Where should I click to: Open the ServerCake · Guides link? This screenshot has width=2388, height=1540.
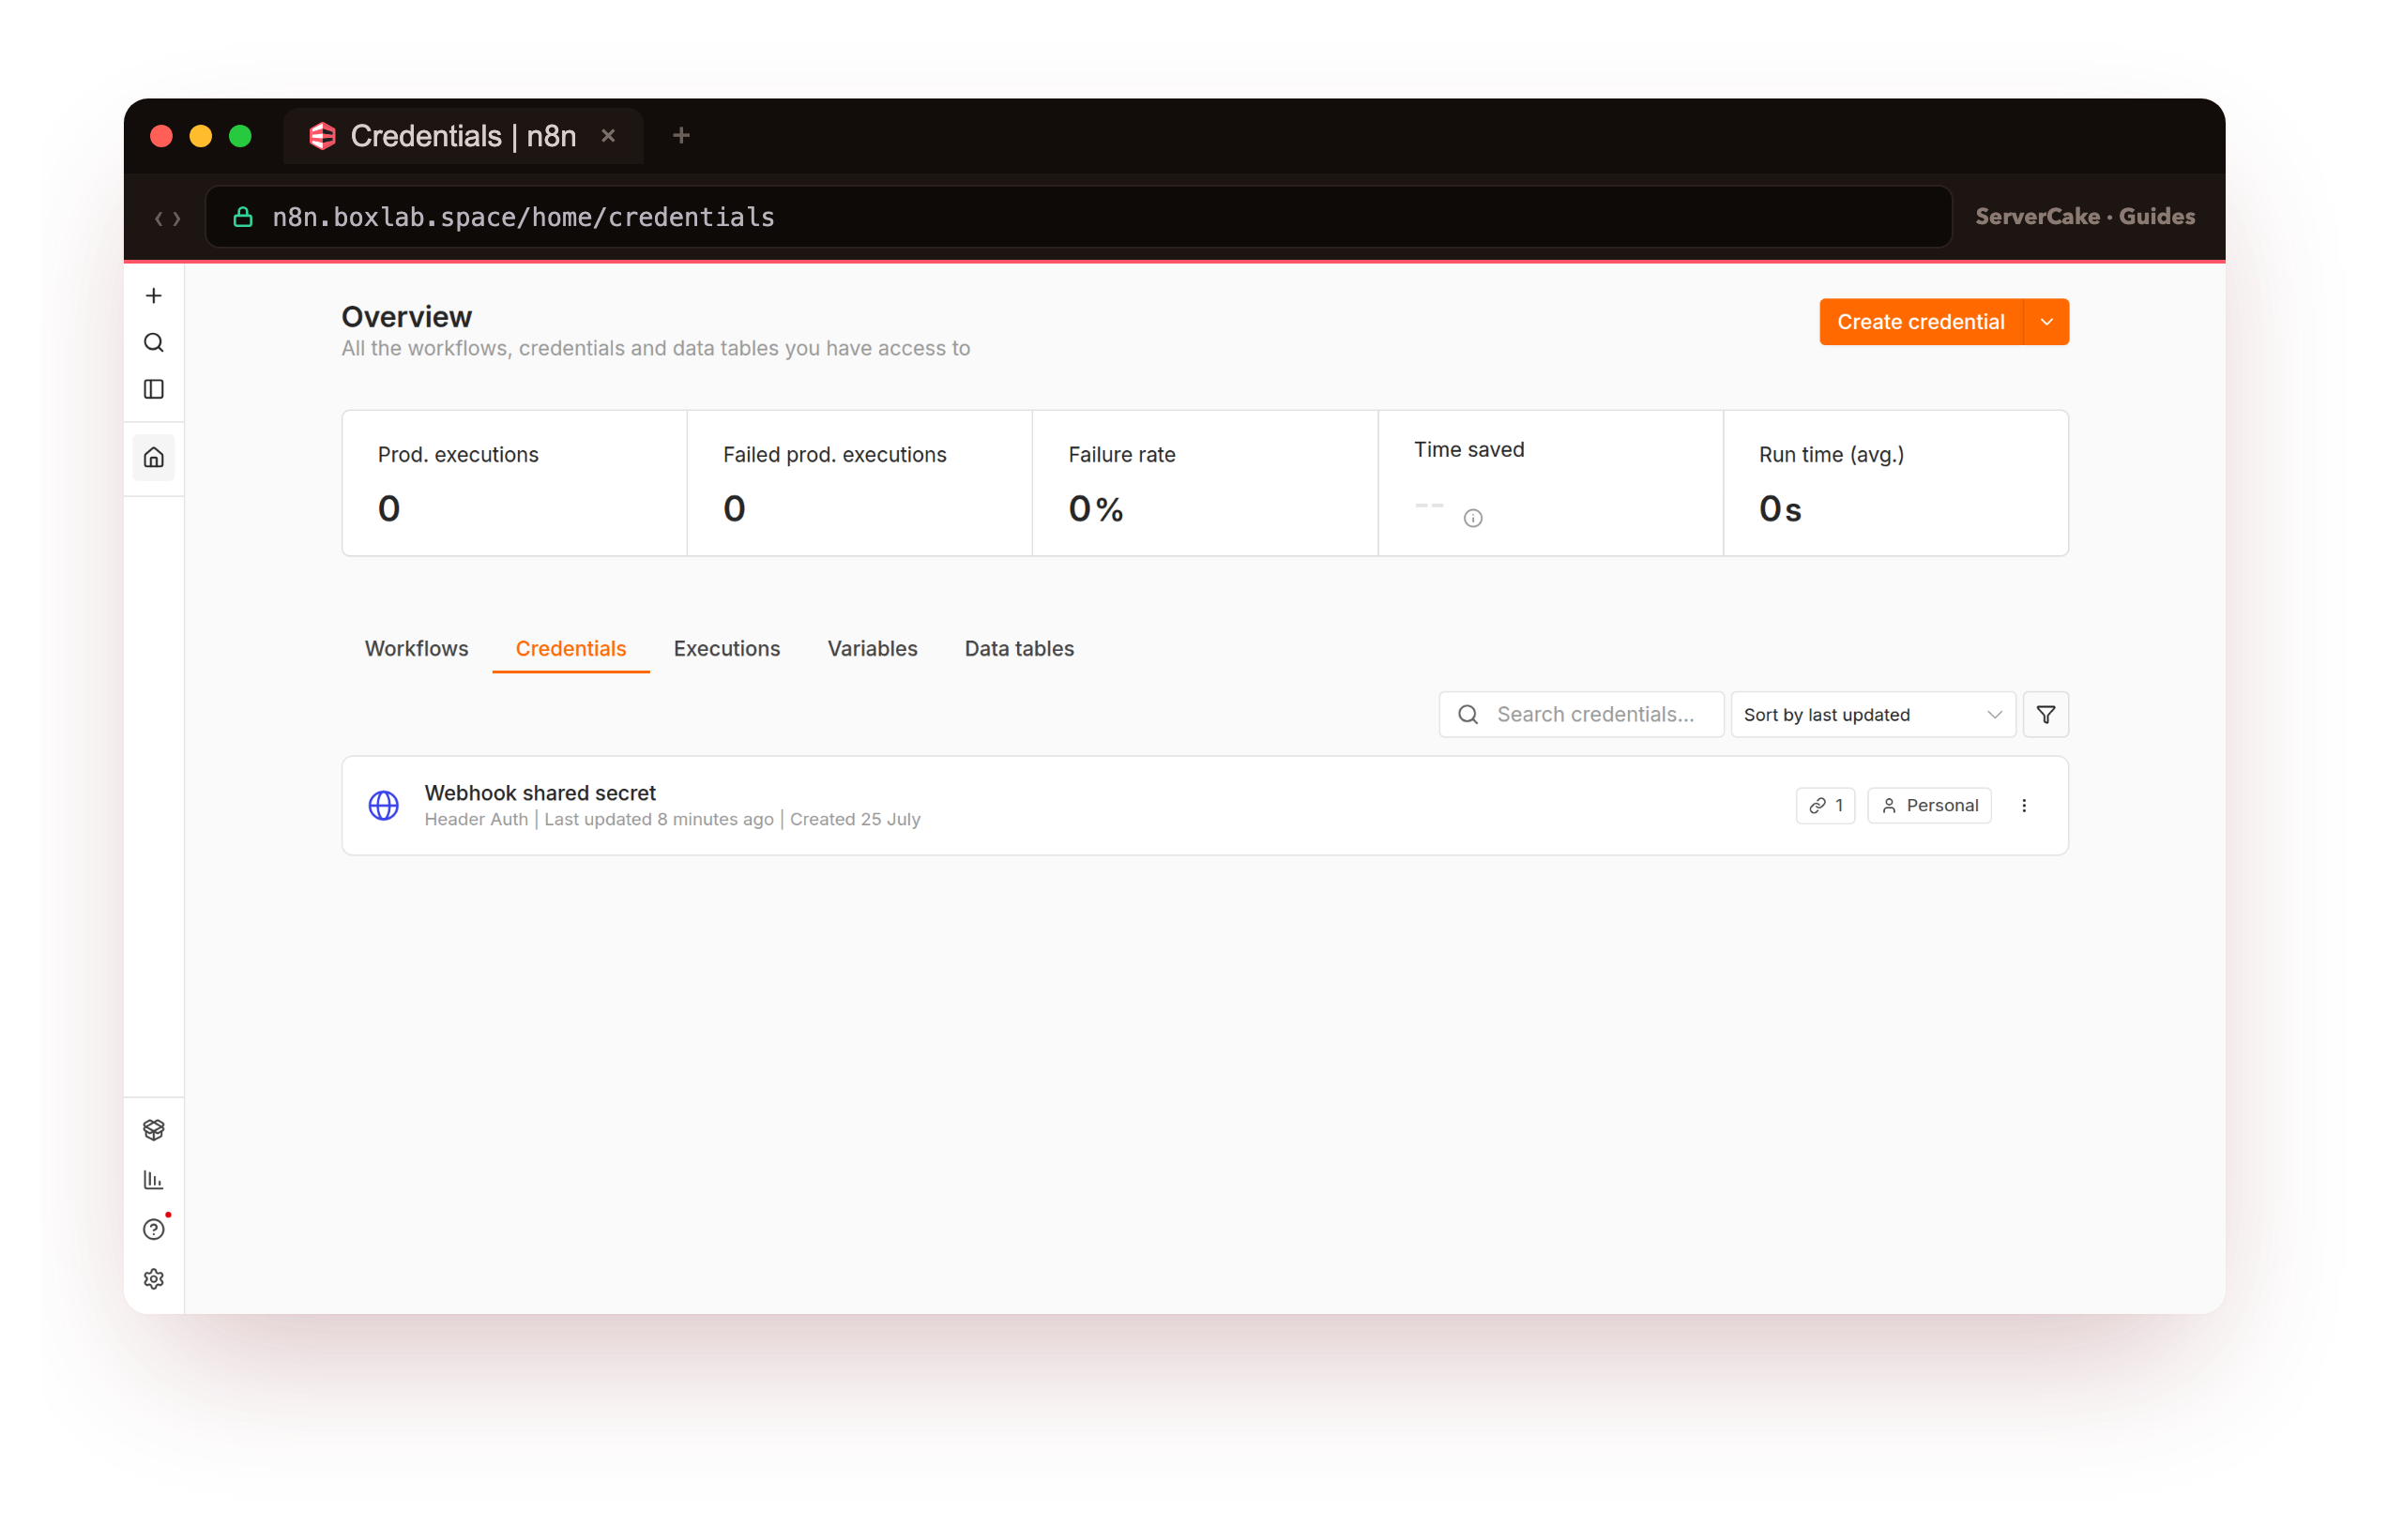2085,217
